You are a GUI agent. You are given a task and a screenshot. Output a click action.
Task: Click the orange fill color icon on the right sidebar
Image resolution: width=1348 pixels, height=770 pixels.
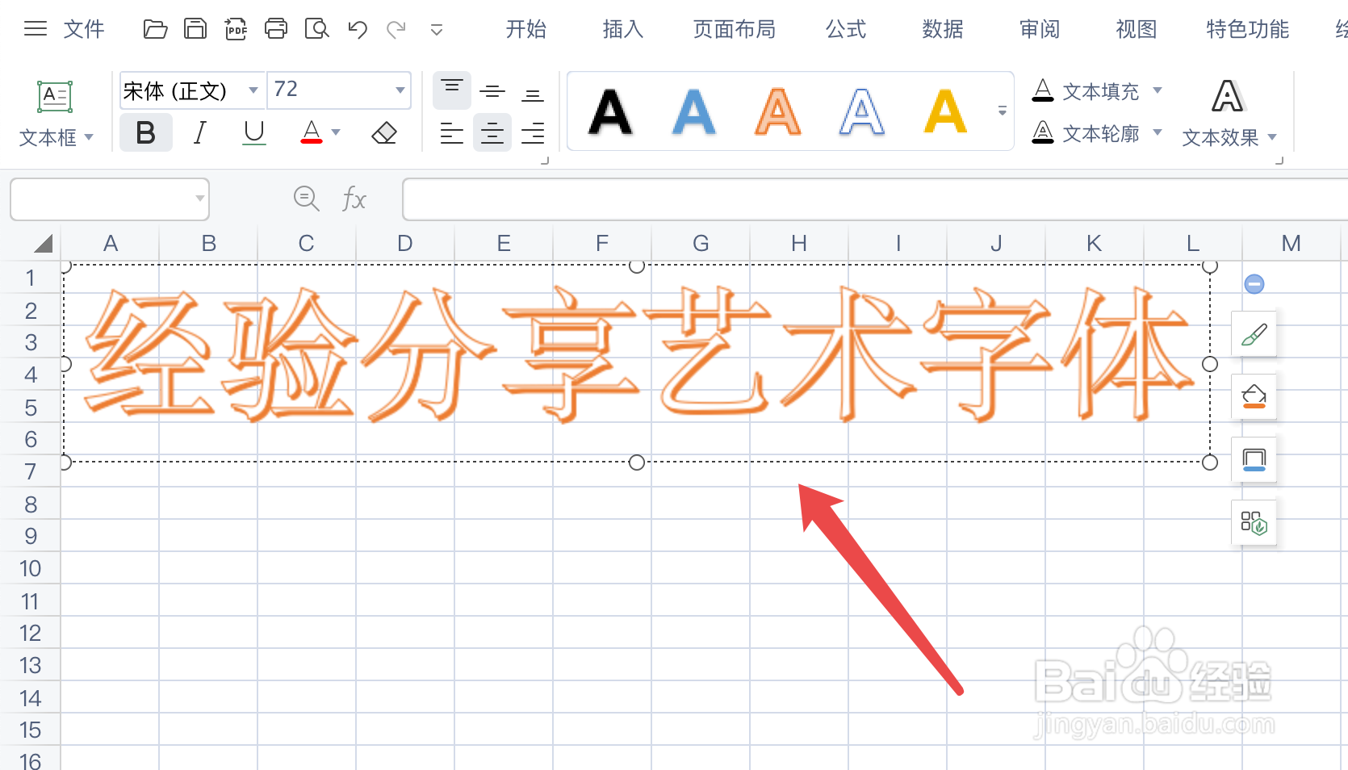(1254, 396)
